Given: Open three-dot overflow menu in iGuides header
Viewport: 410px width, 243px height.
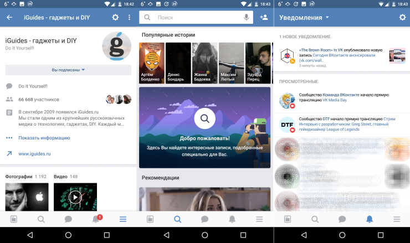Looking at the screenshot, I should 129,17.
